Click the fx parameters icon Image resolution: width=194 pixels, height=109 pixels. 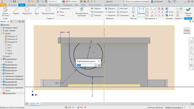click(88, 2)
